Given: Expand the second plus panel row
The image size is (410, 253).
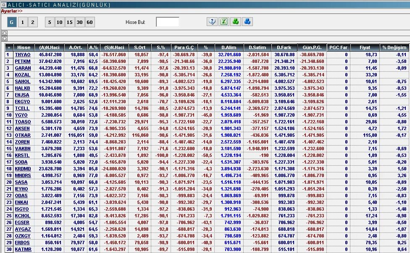Looking at the screenshot, I should pyautogui.click(x=5, y=39).
